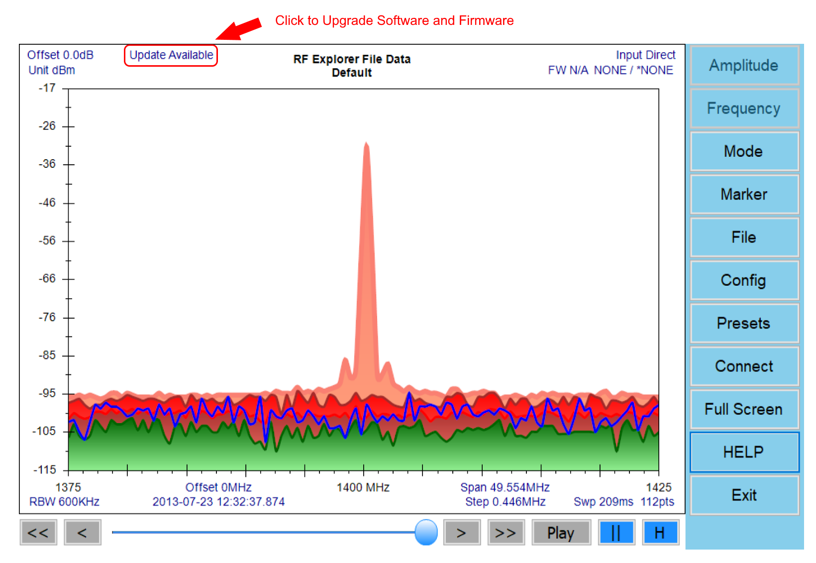Click the Offset 0MHz text
This screenshot has width=816, height=563.
218,487
